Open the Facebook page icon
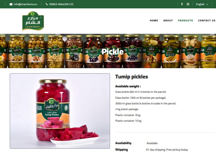 [x=182, y=4]
